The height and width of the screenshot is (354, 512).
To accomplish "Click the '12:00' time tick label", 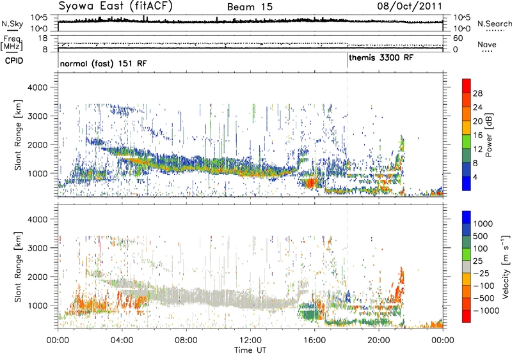I will tap(250, 341).
